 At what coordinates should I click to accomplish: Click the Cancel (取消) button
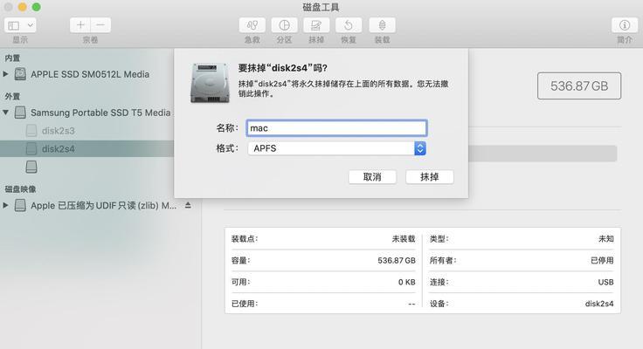pyautogui.click(x=372, y=177)
